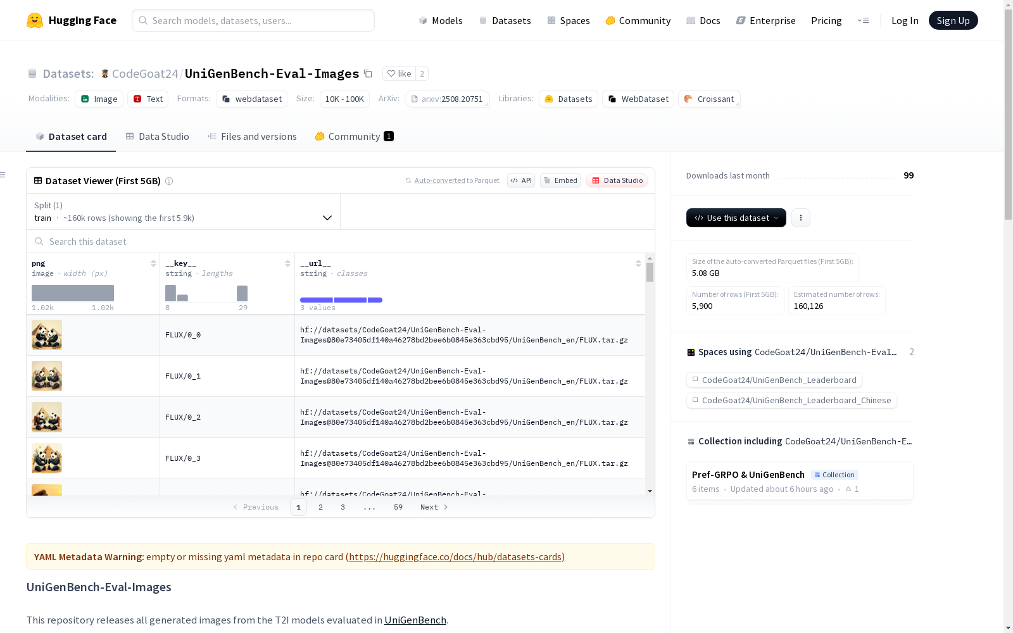Click the WebDataset library tag

(x=638, y=99)
